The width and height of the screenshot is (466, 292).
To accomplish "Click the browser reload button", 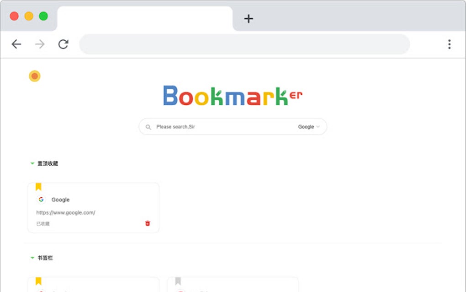I will (63, 44).
